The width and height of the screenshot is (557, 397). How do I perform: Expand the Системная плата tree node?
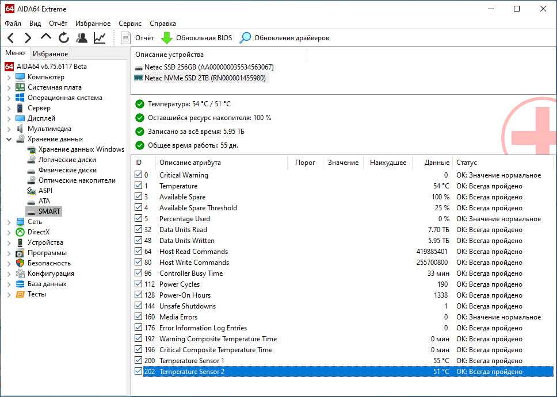[x=9, y=87]
